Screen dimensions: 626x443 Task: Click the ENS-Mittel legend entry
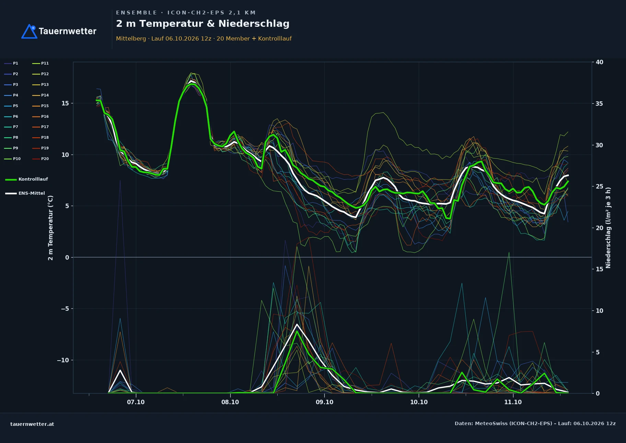[x=25, y=193]
